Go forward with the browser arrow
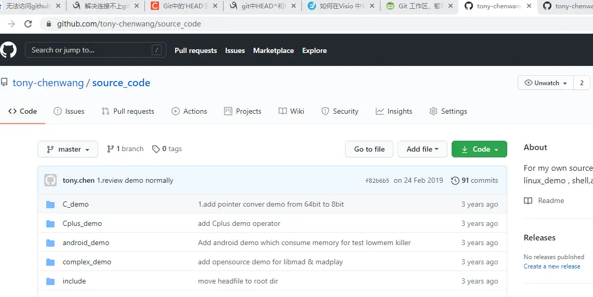The width and height of the screenshot is (593, 297). 11,24
